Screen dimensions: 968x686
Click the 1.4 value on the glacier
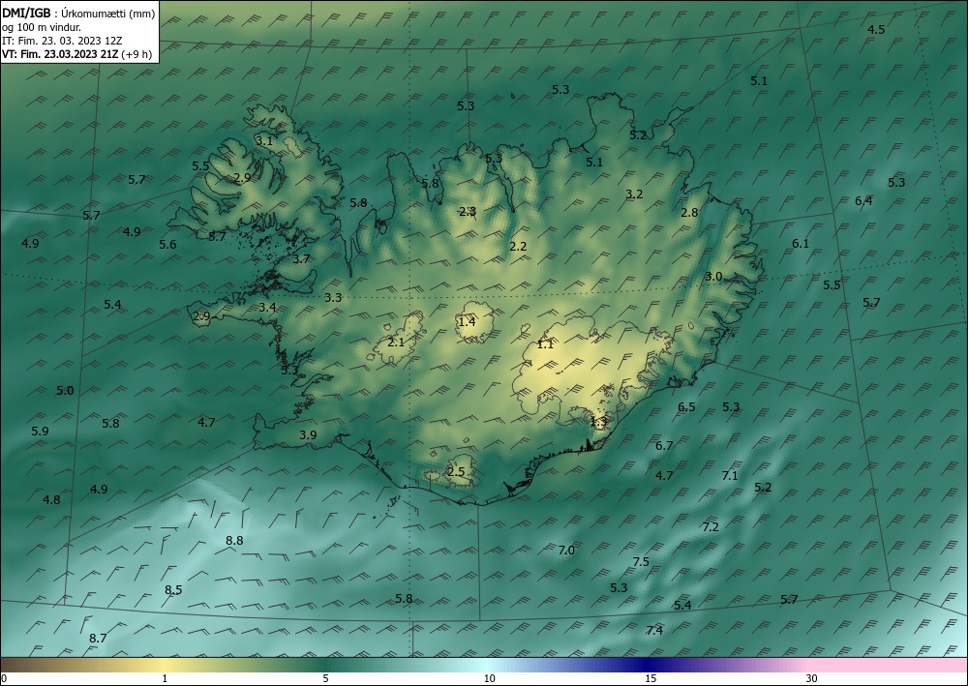[467, 321]
